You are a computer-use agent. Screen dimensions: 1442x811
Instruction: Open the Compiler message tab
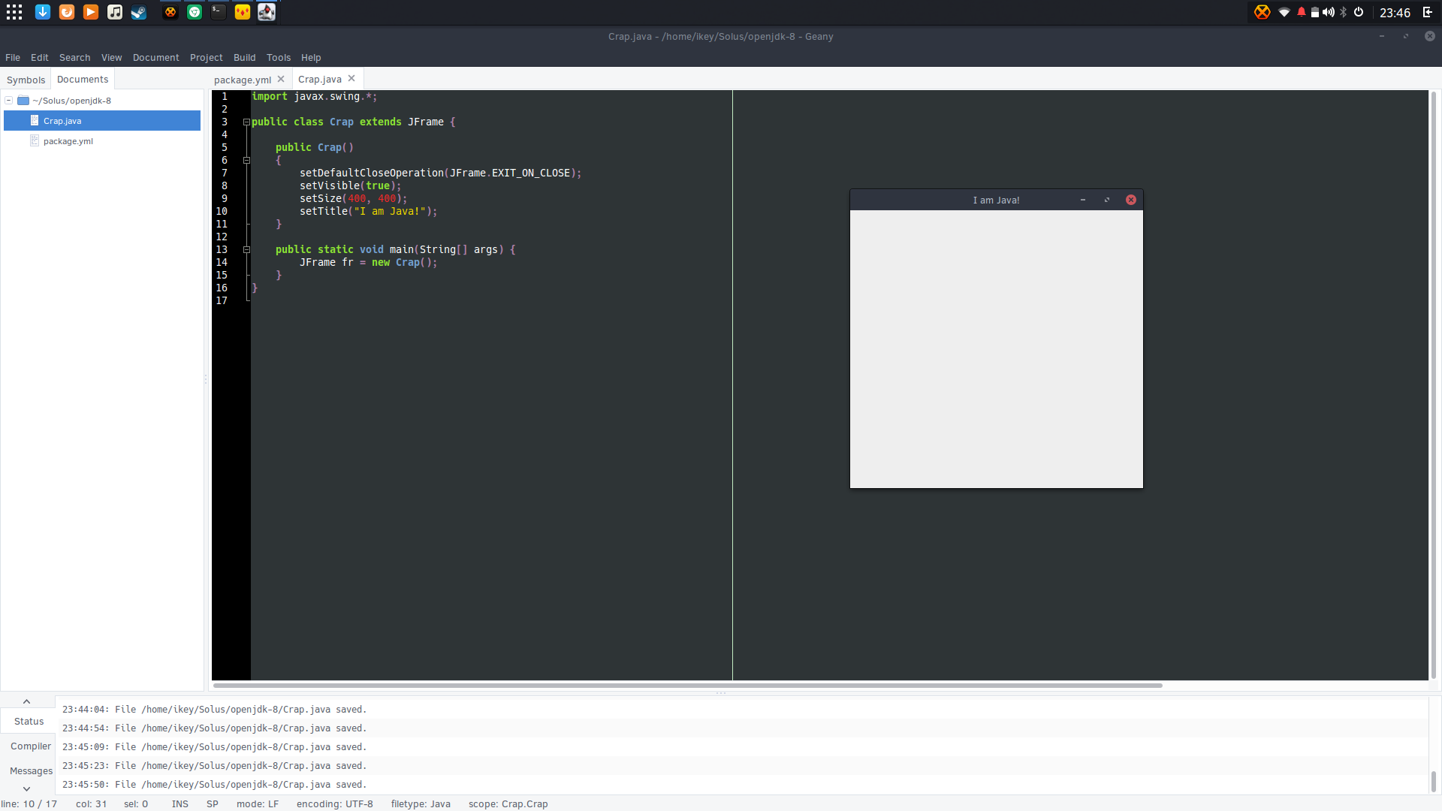[x=31, y=746]
